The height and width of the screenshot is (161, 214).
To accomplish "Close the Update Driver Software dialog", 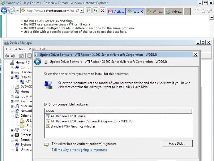I will (195, 55).
